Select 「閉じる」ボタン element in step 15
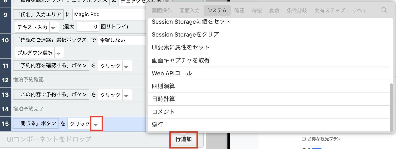 [36, 124]
